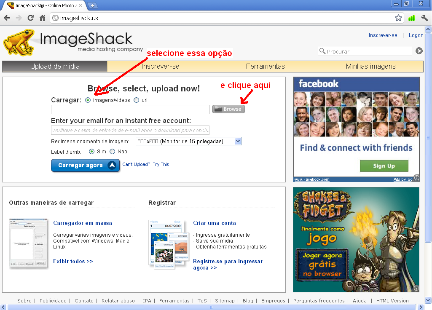432x310 pixels.
Task: Open the Contato footer link
Action: pyautogui.click(x=84, y=301)
